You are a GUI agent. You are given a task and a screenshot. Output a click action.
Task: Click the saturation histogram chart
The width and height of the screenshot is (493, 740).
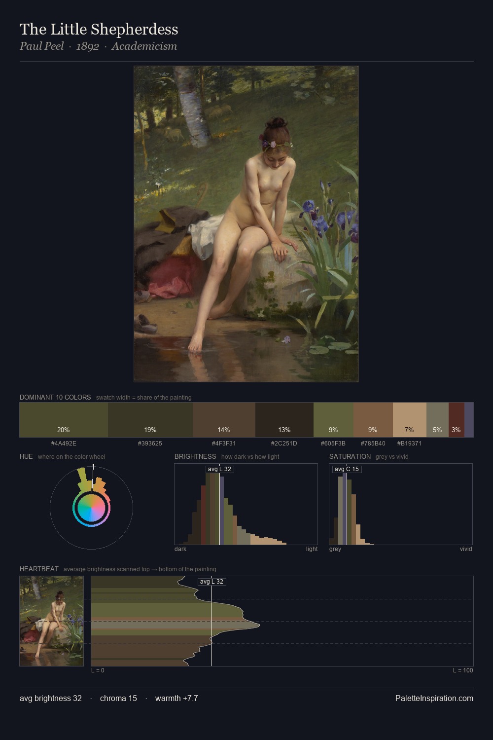click(401, 504)
